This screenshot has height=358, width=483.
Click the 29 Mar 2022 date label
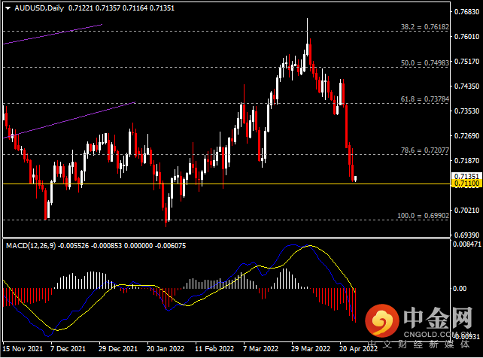click(x=311, y=349)
